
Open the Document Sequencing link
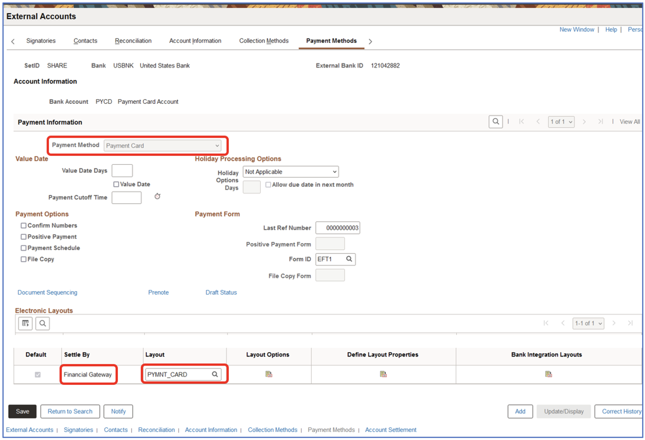click(47, 292)
